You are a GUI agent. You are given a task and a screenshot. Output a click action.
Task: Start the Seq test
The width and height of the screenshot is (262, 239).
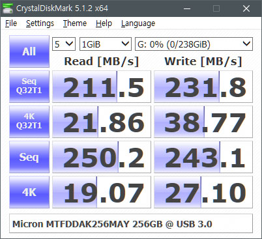pos(29,157)
